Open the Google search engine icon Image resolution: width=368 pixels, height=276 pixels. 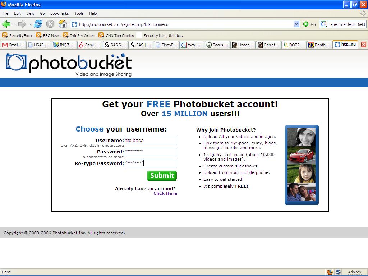coord(324,24)
